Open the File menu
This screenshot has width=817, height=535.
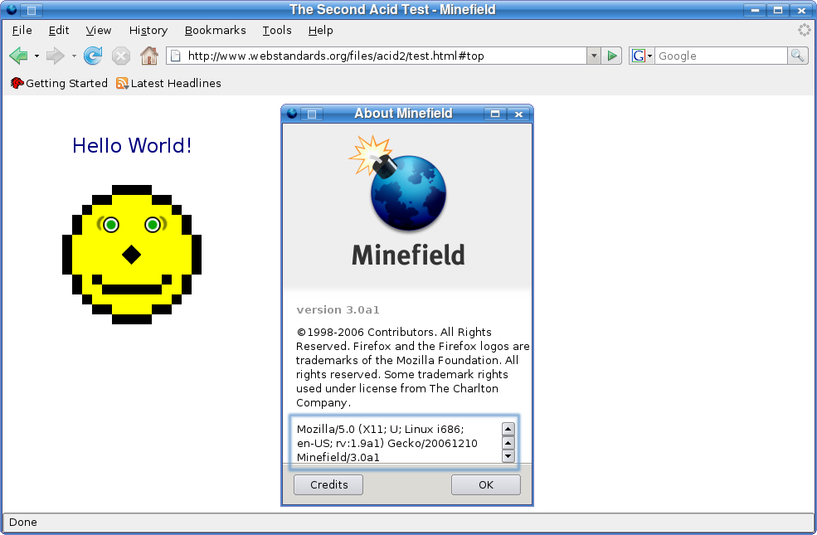click(x=22, y=30)
